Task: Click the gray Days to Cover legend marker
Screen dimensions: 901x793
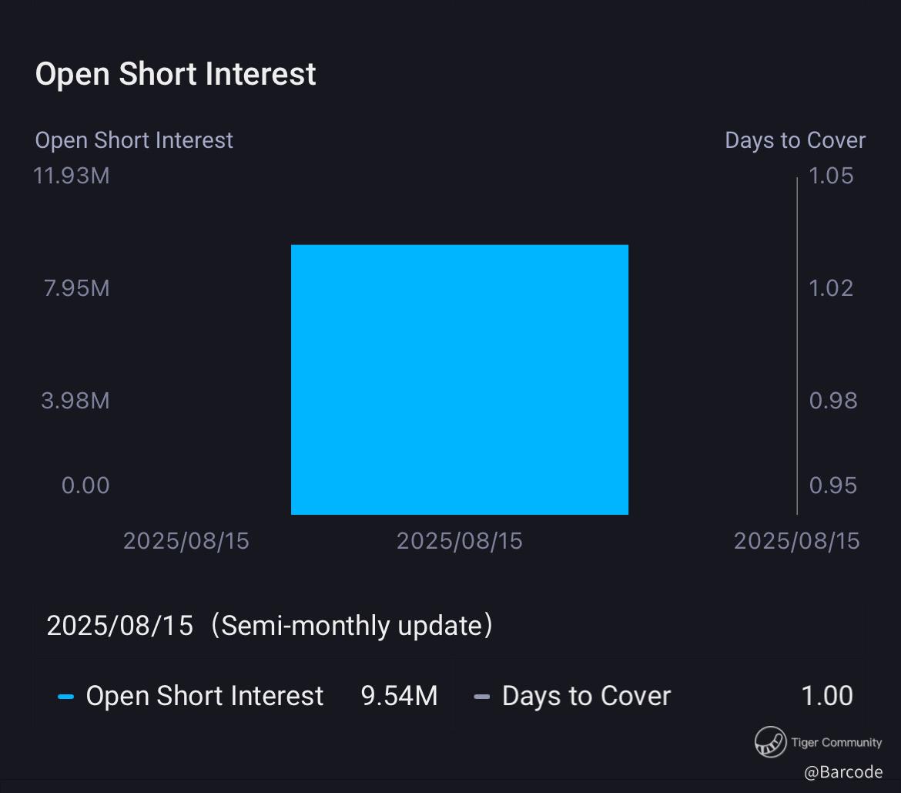Action: point(482,697)
